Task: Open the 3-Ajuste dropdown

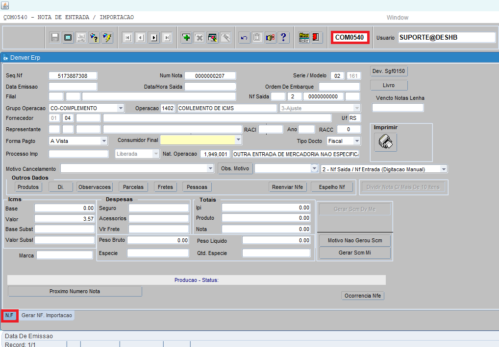Action: tap(357, 108)
